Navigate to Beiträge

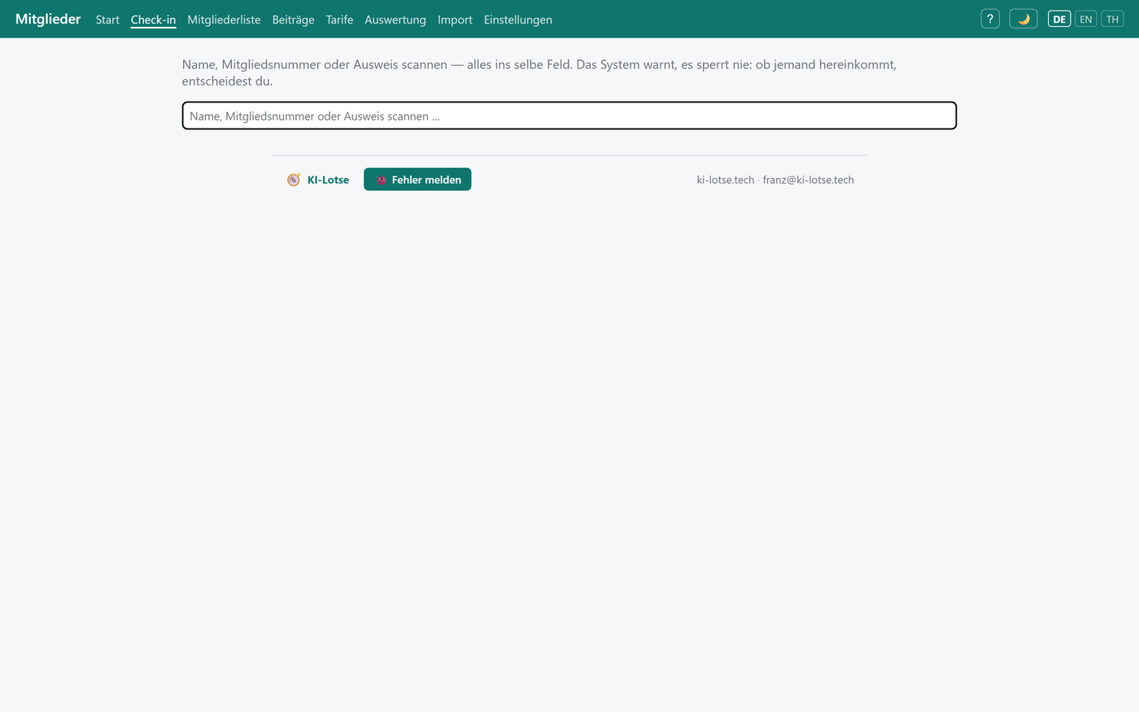[293, 20]
